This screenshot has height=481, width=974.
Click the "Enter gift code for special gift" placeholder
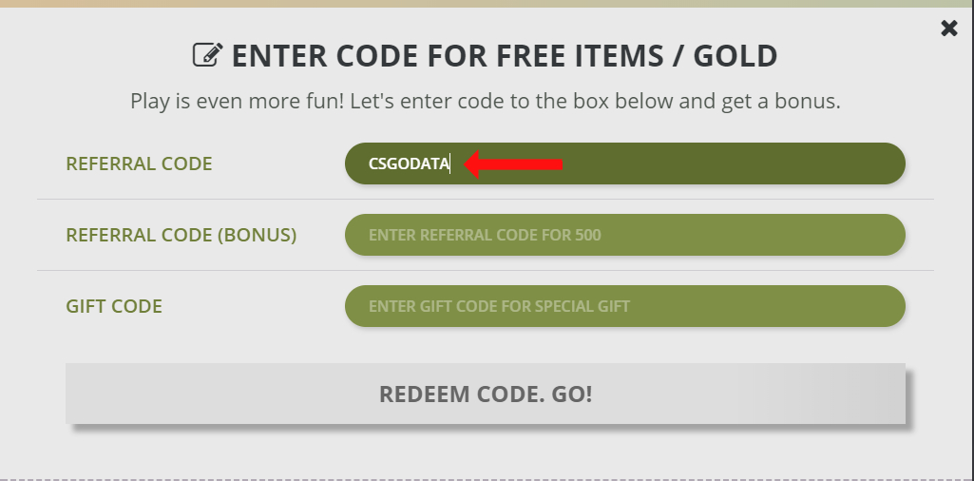coord(499,306)
